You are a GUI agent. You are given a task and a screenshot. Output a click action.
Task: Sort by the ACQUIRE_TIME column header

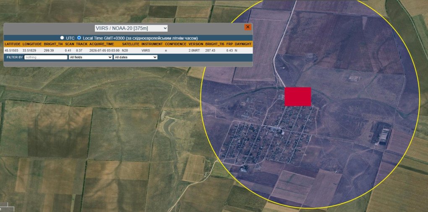tap(101, 44)
